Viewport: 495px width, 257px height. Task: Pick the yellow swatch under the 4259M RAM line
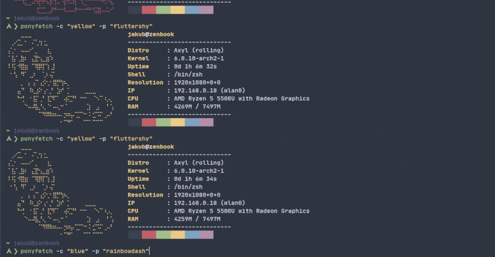(178, 235)
